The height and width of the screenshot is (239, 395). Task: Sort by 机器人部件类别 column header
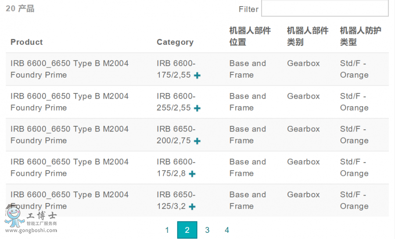tap(307, 36)
